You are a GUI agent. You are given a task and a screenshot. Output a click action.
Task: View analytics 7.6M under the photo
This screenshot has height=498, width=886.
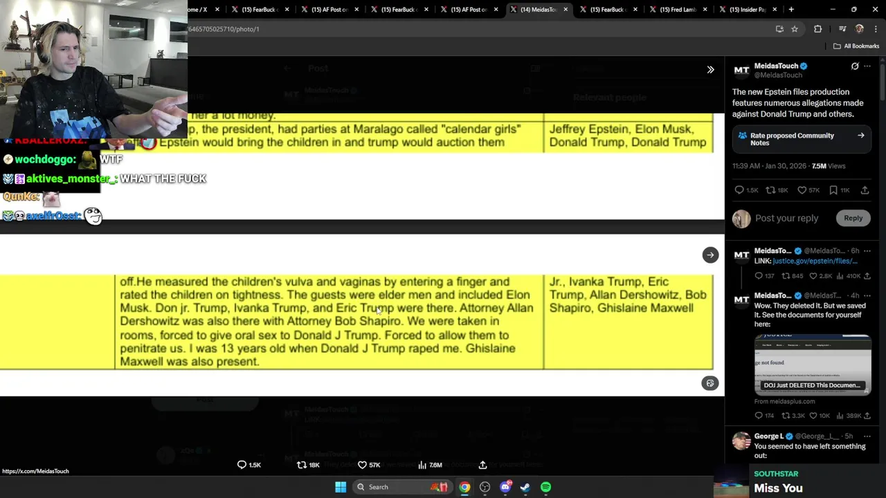tap(430, 465)
